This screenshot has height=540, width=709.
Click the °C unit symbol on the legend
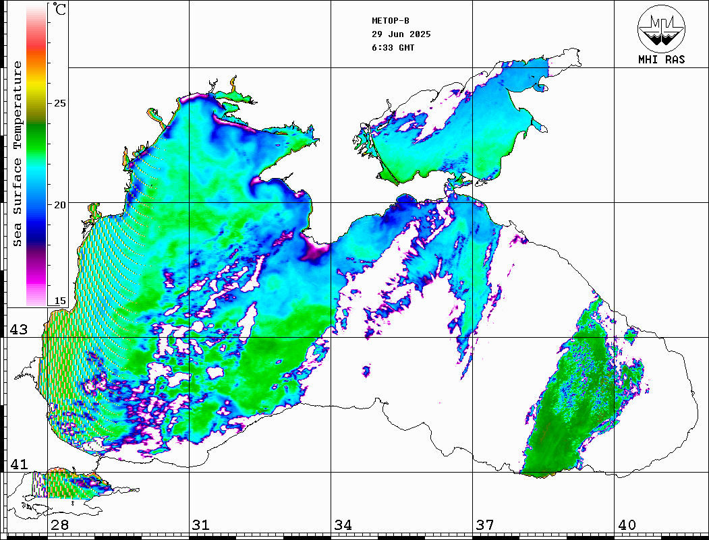click(59, 9)
